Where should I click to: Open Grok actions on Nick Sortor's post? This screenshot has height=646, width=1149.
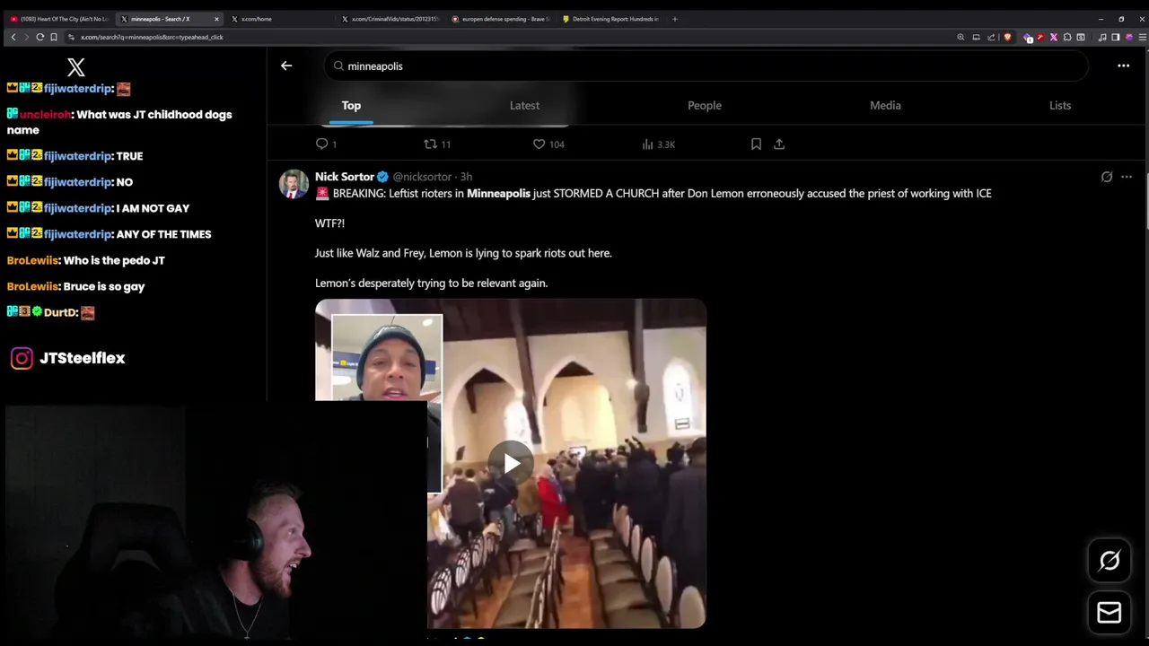(1107, 177)
